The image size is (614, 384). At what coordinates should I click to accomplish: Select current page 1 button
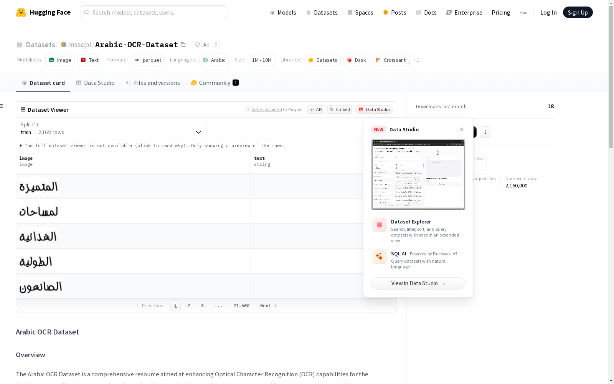[x=175, y=306]
